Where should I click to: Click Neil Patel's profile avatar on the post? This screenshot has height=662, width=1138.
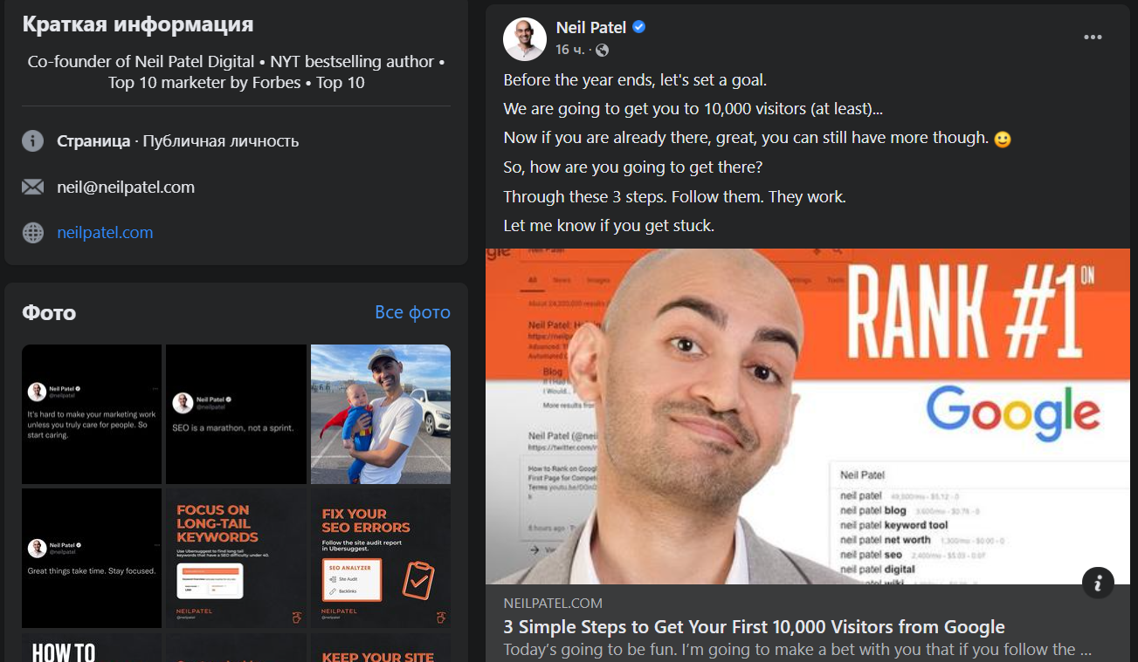click(x=525, y=39)
